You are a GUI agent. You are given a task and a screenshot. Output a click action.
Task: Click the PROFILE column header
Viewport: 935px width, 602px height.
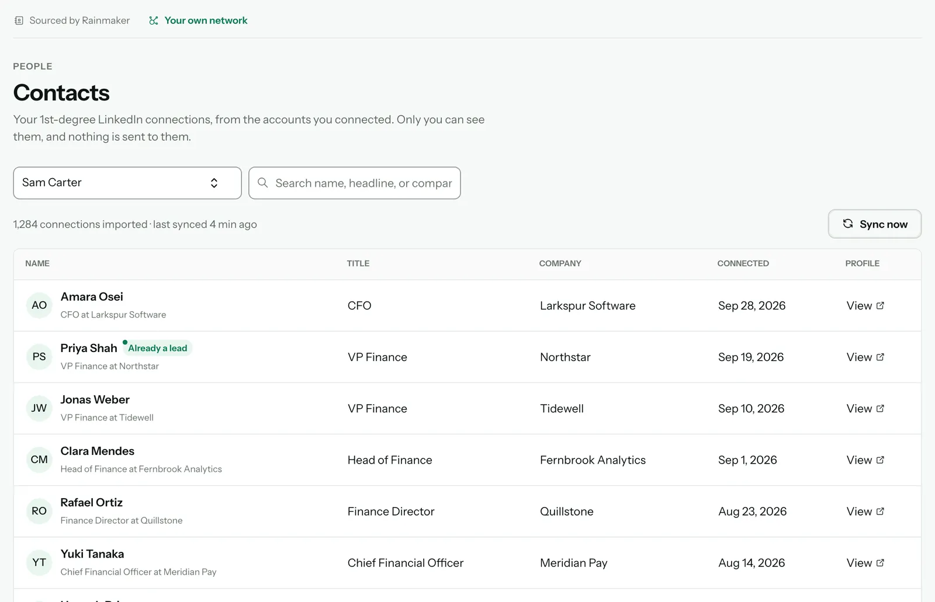863,263
